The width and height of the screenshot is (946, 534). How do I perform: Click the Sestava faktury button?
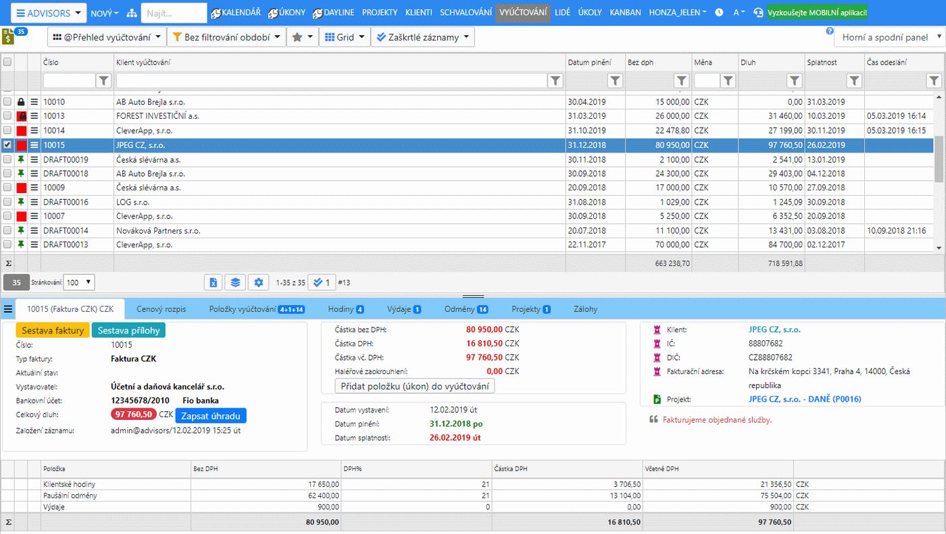click(53, 331)
